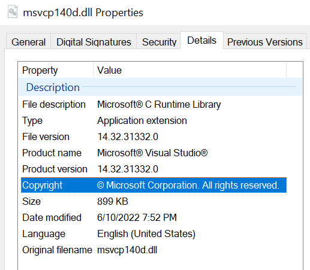Click the highlighted Copyright row
The width and height of the screenshot is (310, 270).
[x=154, y=185]
